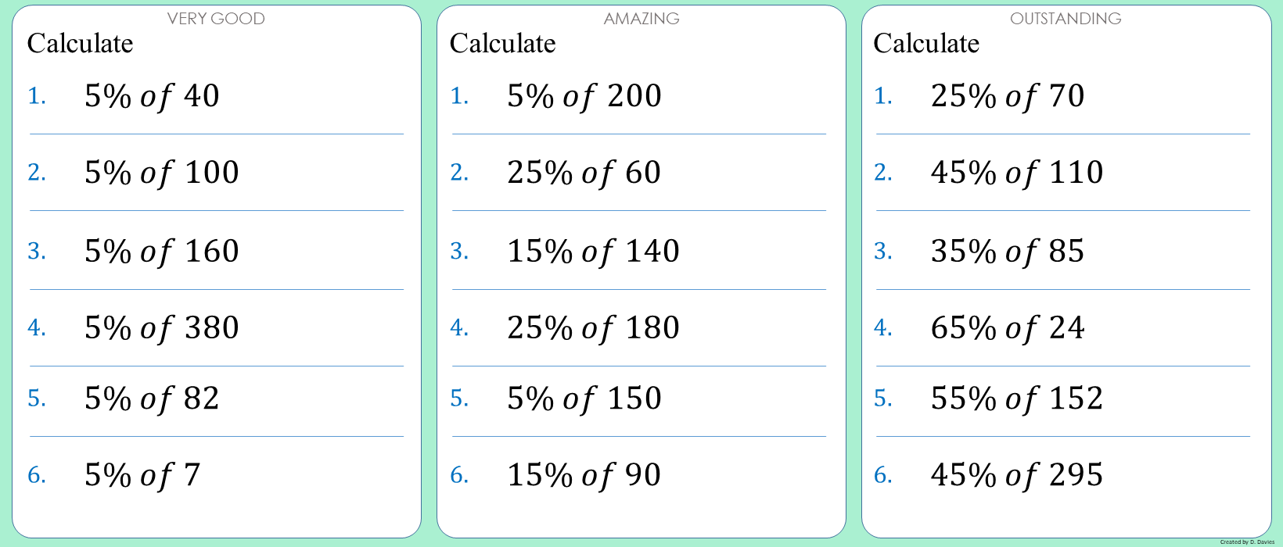Select the question 25% of 60

(x=584, y=173)
